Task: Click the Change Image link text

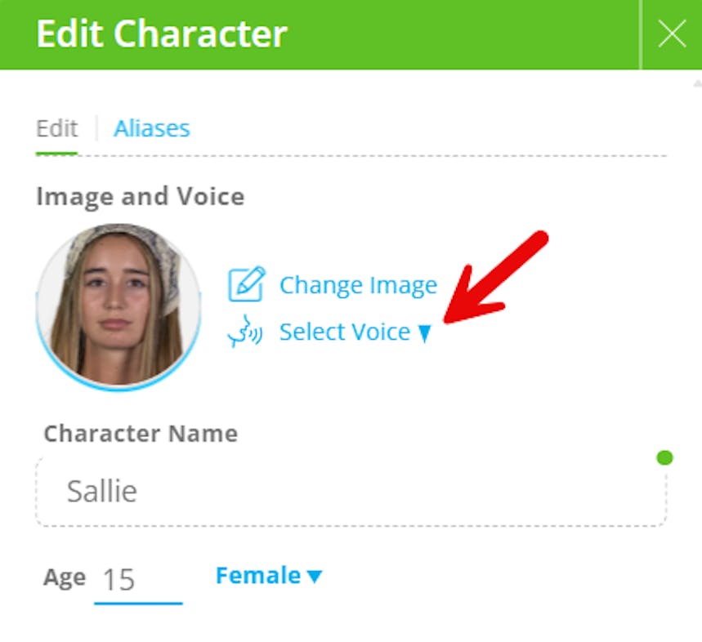Action: 358,285
